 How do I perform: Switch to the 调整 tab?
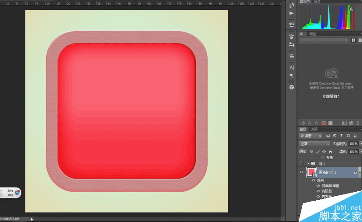[x=313, y=34]
